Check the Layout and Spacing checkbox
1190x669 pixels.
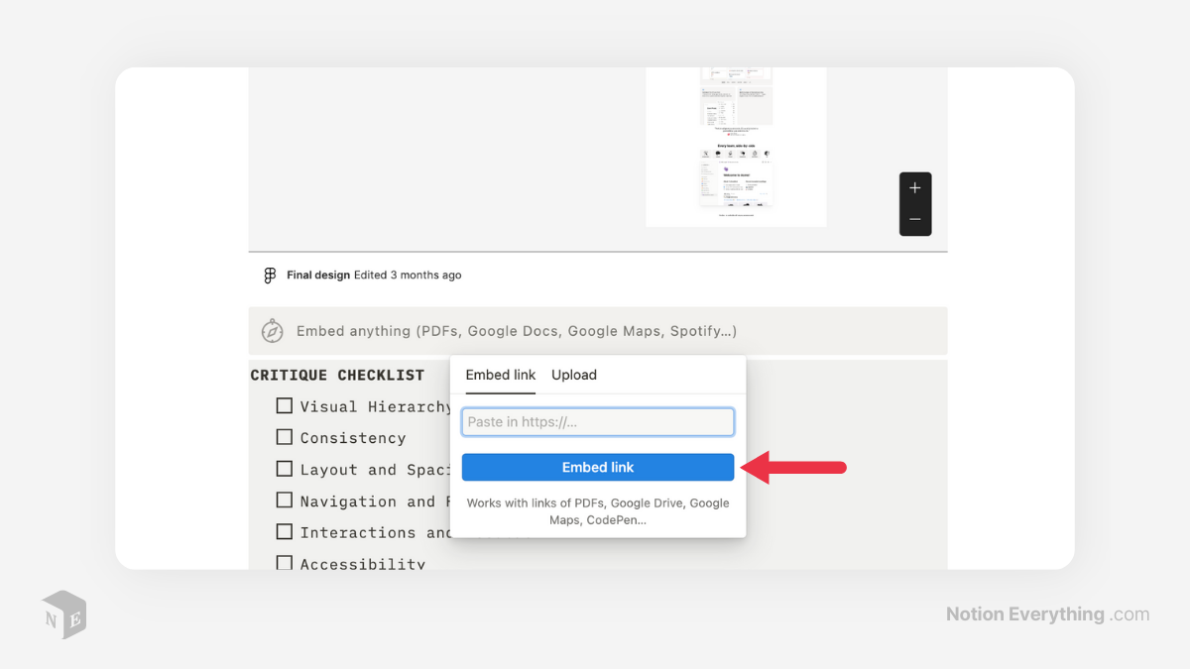pos(285,469)
